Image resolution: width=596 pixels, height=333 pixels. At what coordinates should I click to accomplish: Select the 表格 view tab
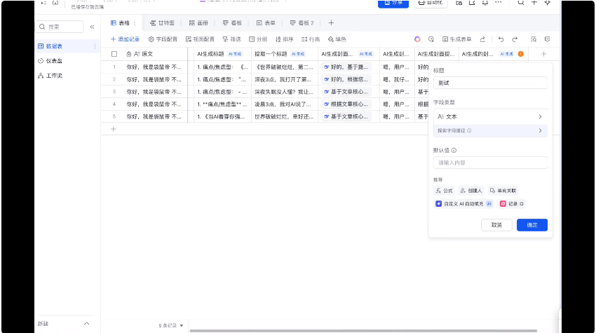(120, 23)
